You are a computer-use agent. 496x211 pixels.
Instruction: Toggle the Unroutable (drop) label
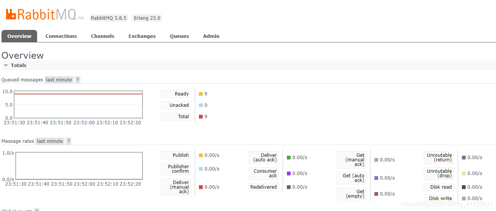pos(439,173)
